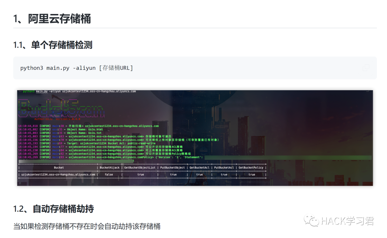
Task: Select subheading '1.2、自动存储桶劫持'
Action: click(x=53, y=209)
